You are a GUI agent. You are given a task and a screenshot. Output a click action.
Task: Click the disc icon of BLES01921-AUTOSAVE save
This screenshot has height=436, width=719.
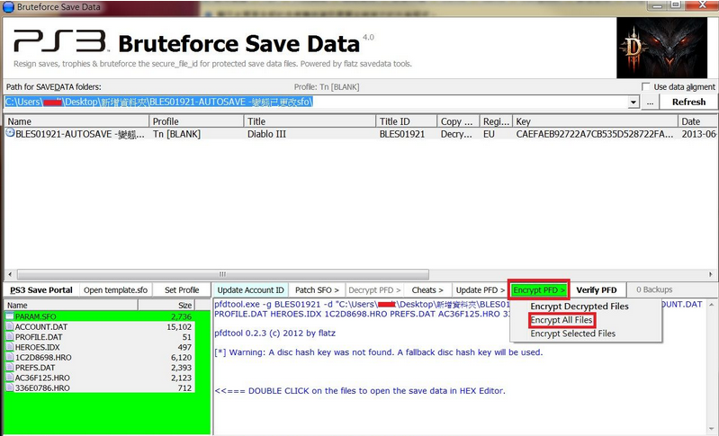[x=10, y=133]
